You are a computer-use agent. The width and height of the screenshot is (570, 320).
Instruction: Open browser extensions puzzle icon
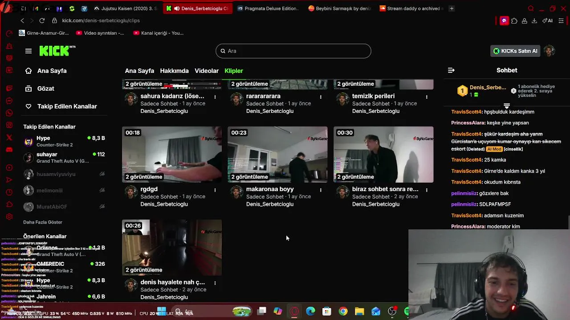[514, 20]
